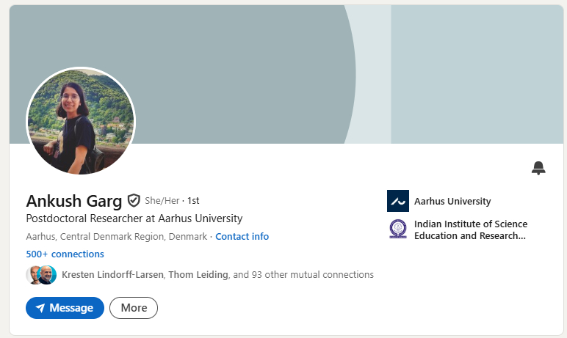Screen dimensions: 567x338
Task: Click the Indian Institute of Science Education logo
Action: [397, 229]
